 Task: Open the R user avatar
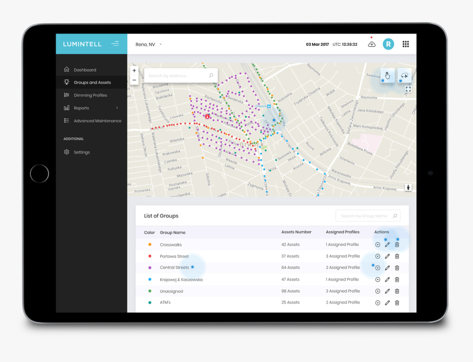[388, 44]
